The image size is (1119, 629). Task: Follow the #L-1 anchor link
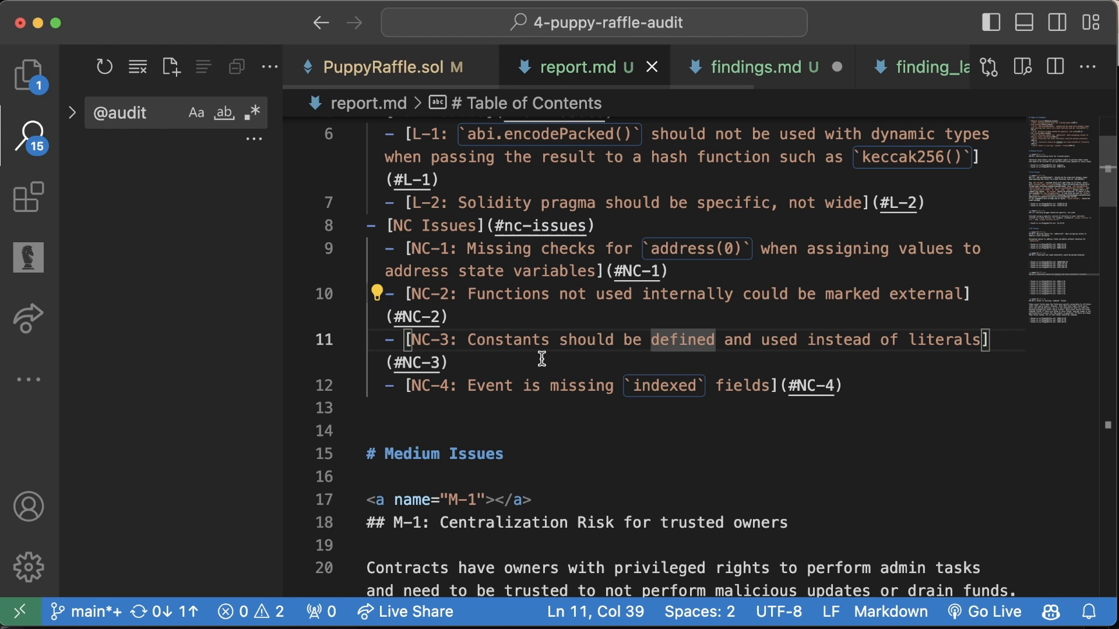[x=412, y=179]
